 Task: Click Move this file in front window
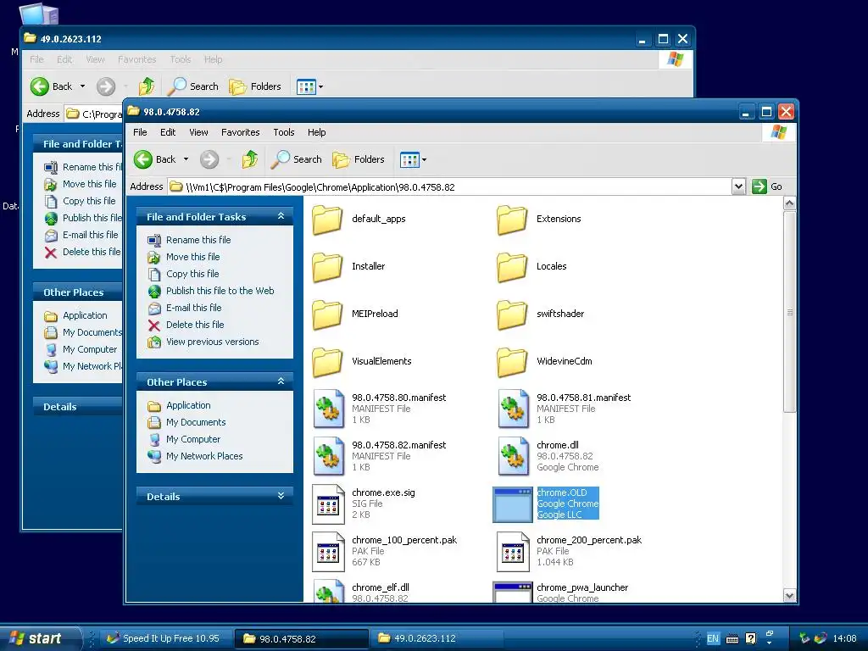[192, 257]
